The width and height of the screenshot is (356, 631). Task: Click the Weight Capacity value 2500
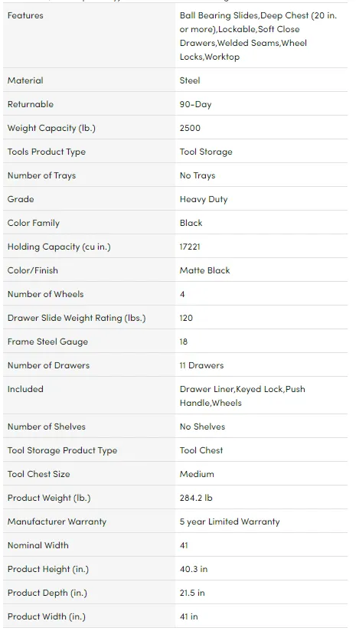click(x=190, y=128)
